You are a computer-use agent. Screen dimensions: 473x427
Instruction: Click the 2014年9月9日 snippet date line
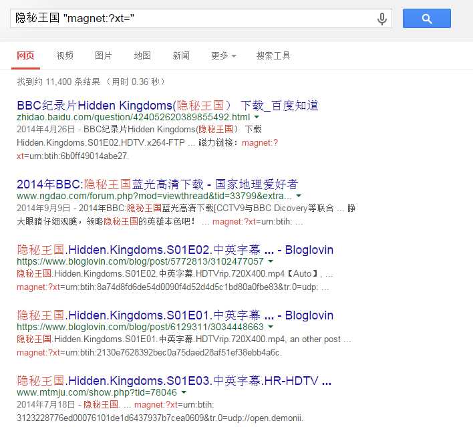(186, 208)
